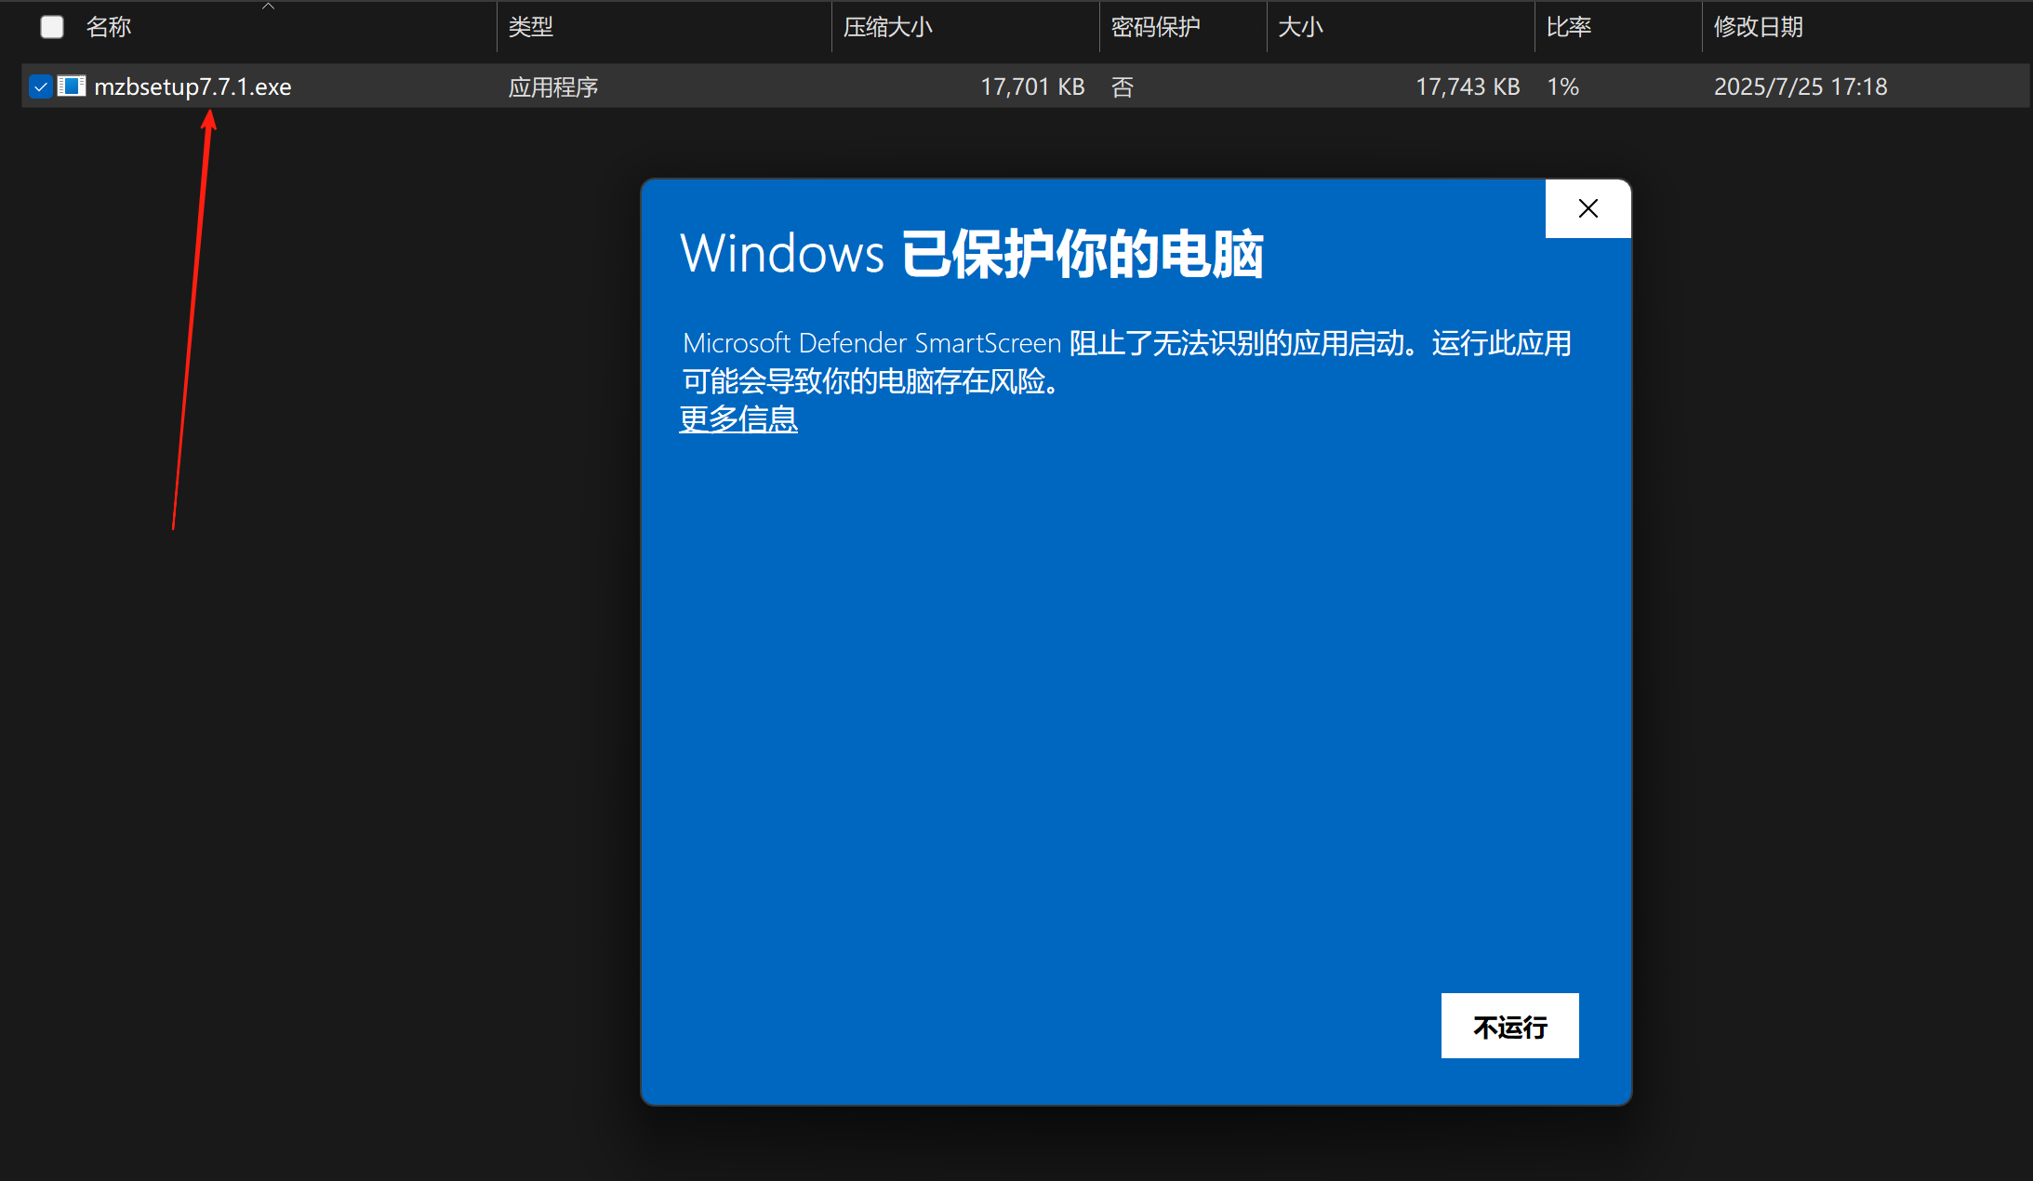This screenshot has height=1181, width=2033.
Task: Click the 不运行 button
Action: coord(1509,1026)
